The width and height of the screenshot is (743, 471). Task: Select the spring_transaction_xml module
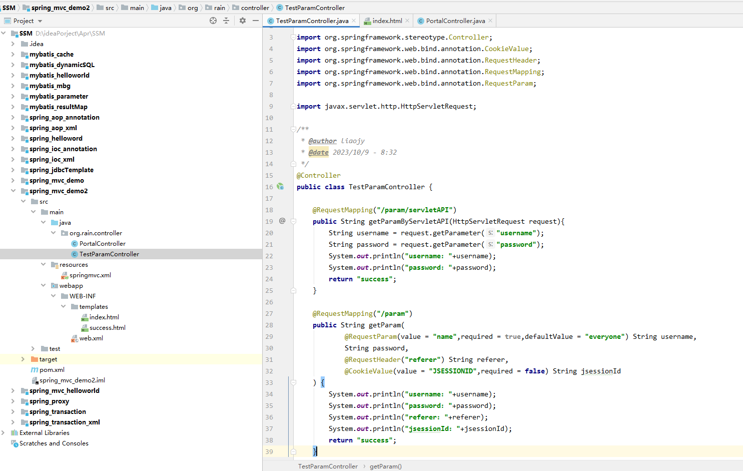click(65, 422)
